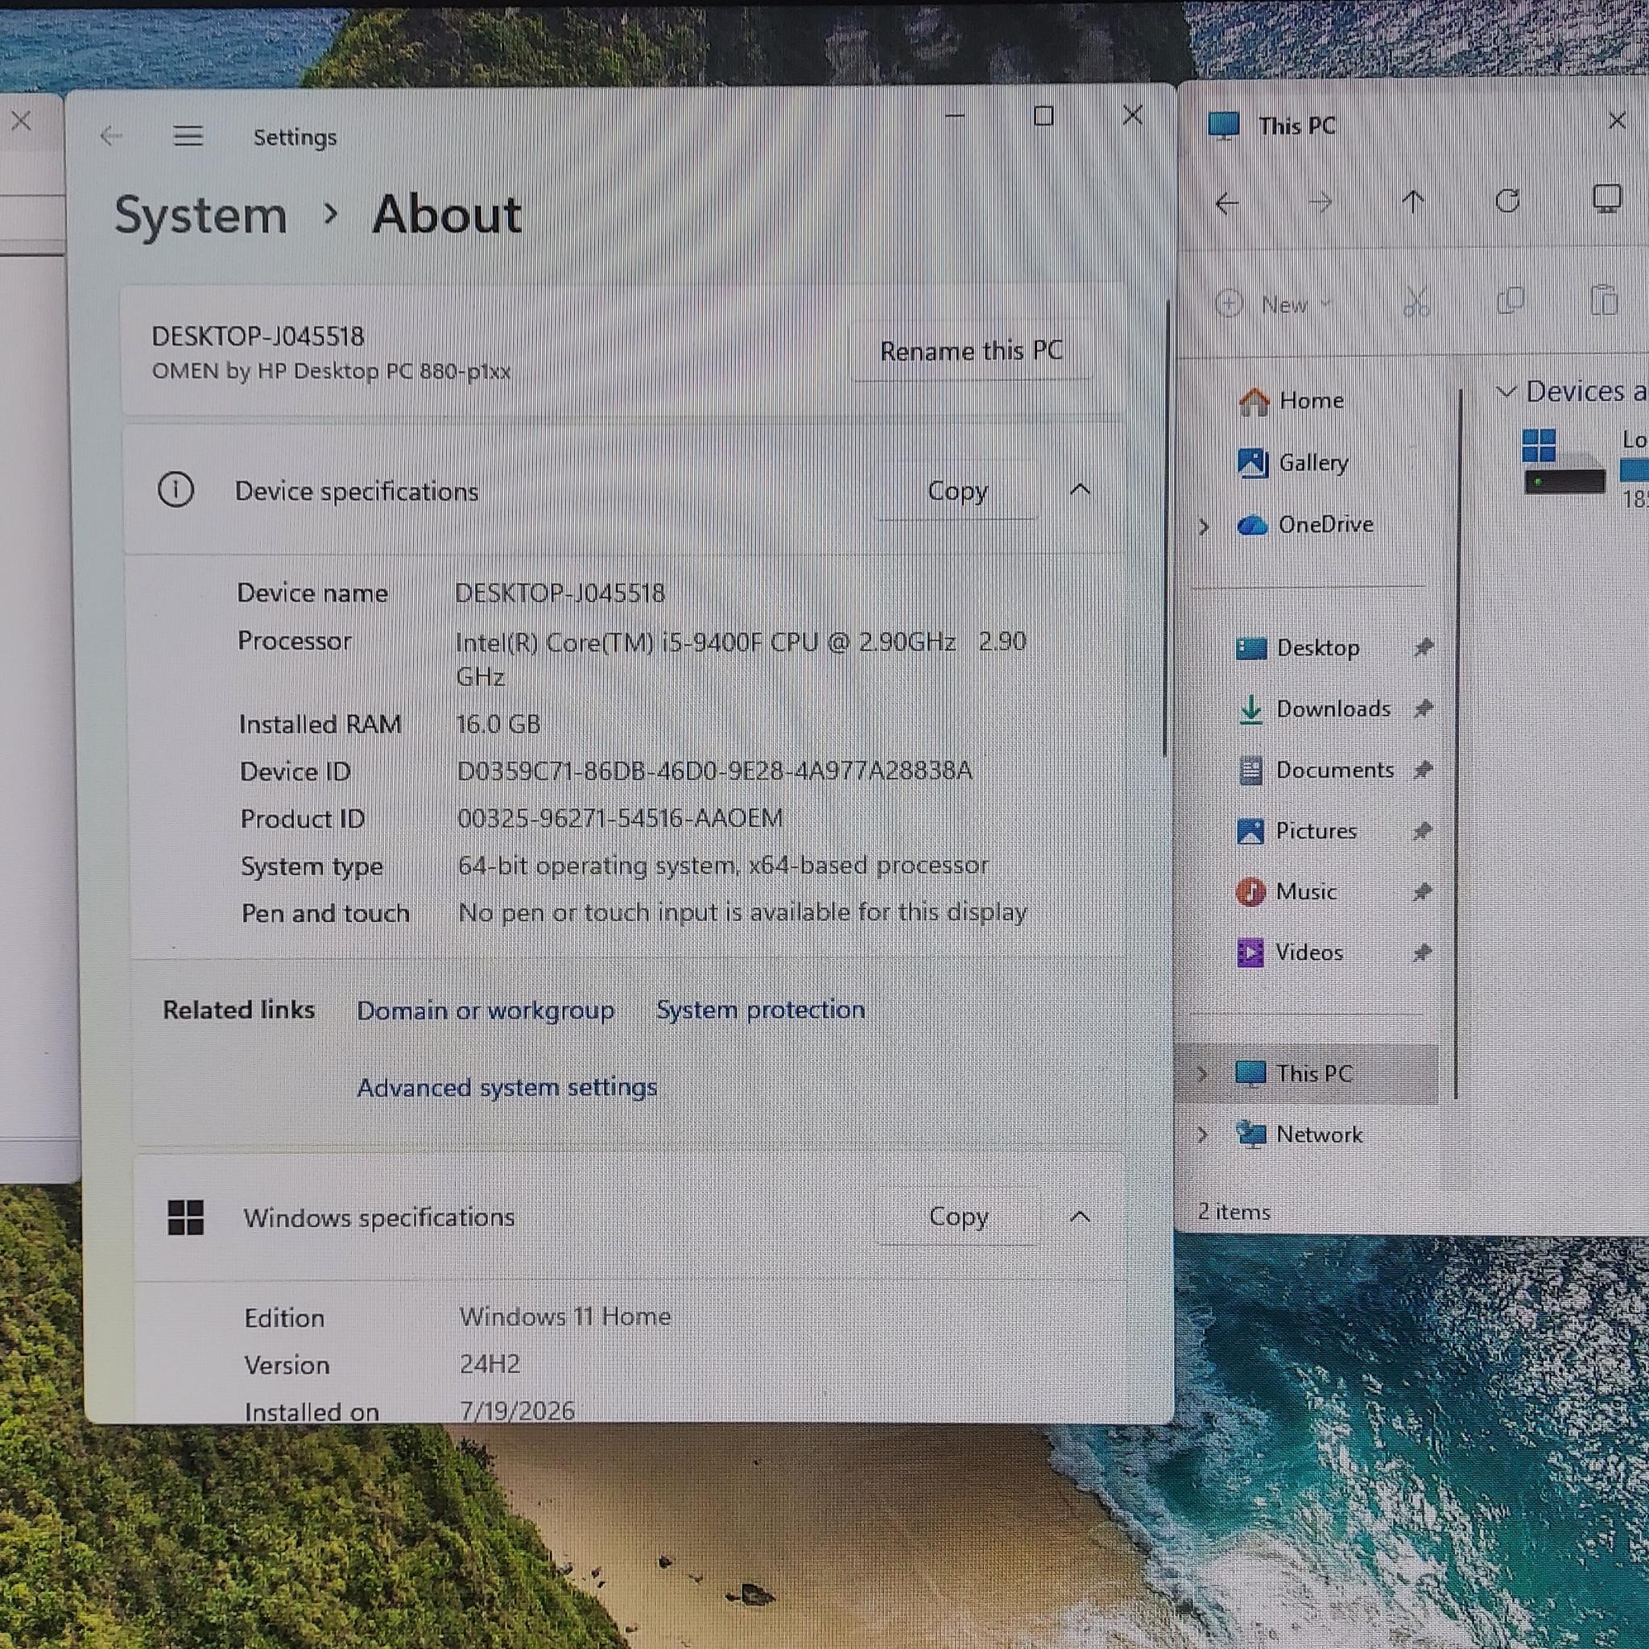Click the Paste clipboard icon in Explorer
This screenshot has width=1649, height=1649.
pyautogui.click(x=1604, y=300)
